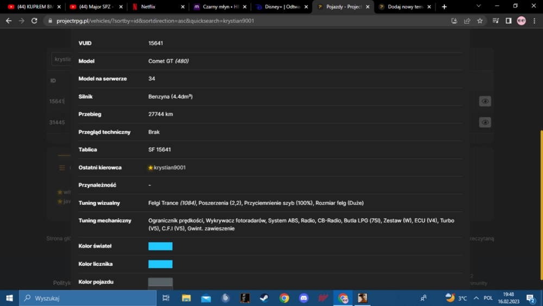Click the background quick search field

tap(61, 59)
